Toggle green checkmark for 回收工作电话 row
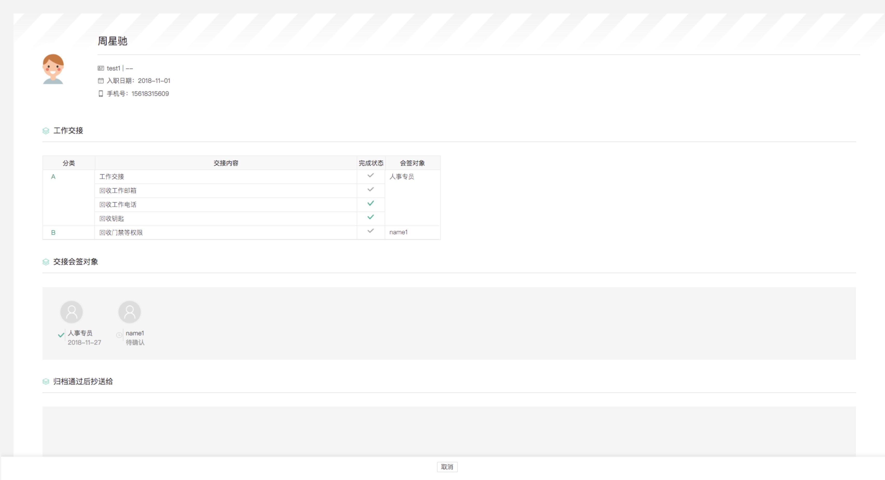The height and width of the screenshot is (480, 885). (370, 203)
